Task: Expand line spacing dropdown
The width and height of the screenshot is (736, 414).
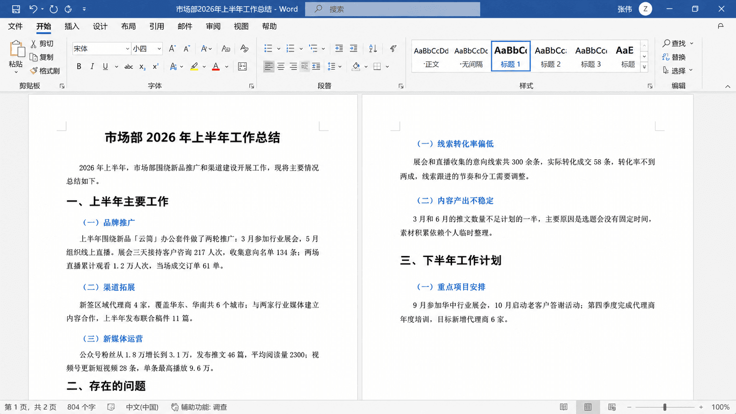Action: tap(340, 67)
